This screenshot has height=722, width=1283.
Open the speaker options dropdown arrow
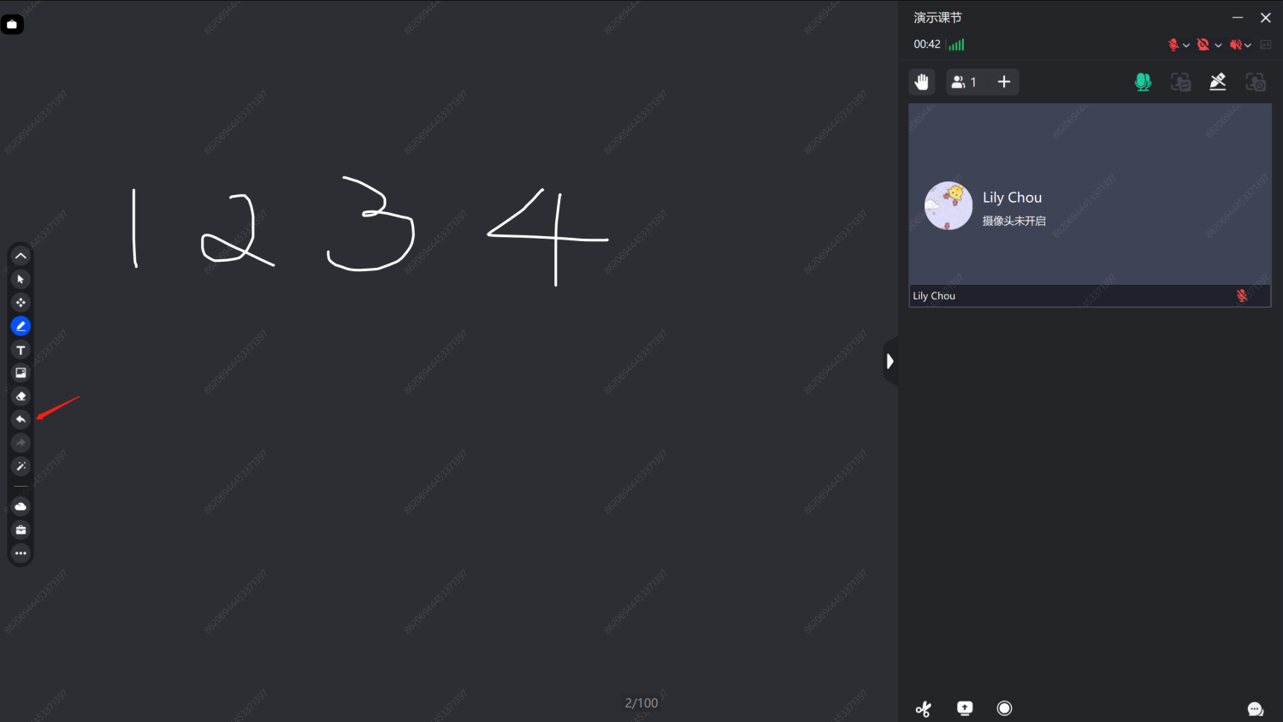coord(1248,45)
